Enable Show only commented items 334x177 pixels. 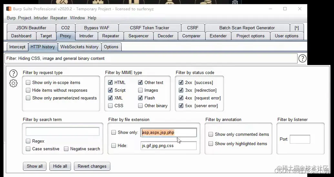pos(211,134)
